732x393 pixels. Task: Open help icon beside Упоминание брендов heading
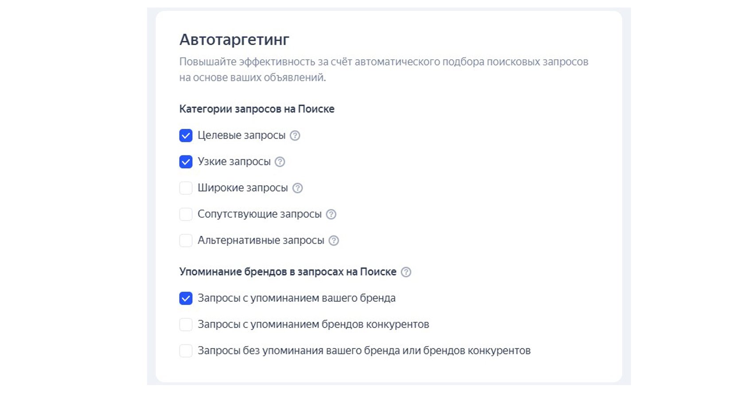click(x=406, y=272)
